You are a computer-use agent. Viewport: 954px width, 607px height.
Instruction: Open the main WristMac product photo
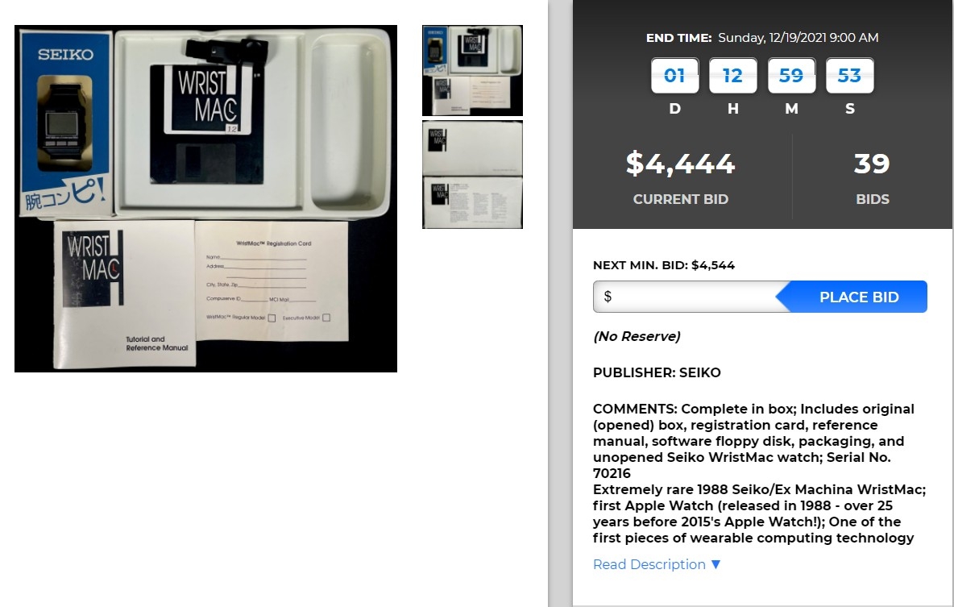click(205, 198)
